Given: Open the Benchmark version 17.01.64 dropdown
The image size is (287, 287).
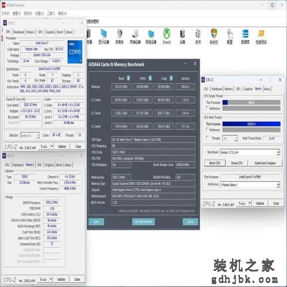Looking at the screenshot, I should click(250, 152).
